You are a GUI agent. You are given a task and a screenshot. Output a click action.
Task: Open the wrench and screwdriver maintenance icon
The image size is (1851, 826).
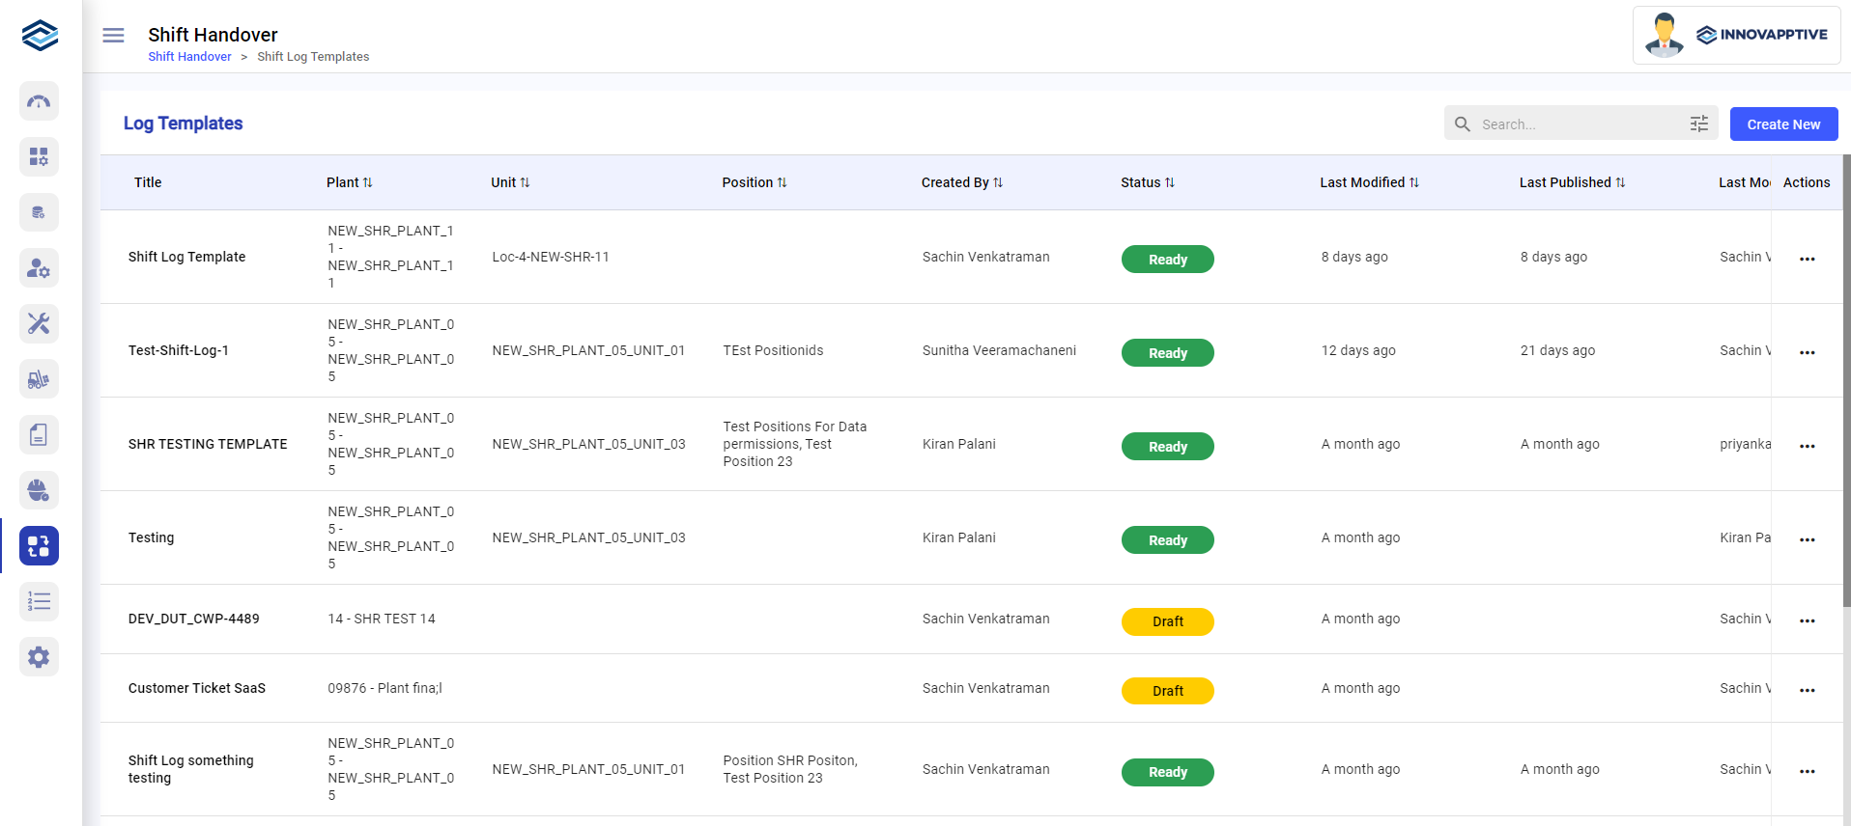(x=39, y=323)
